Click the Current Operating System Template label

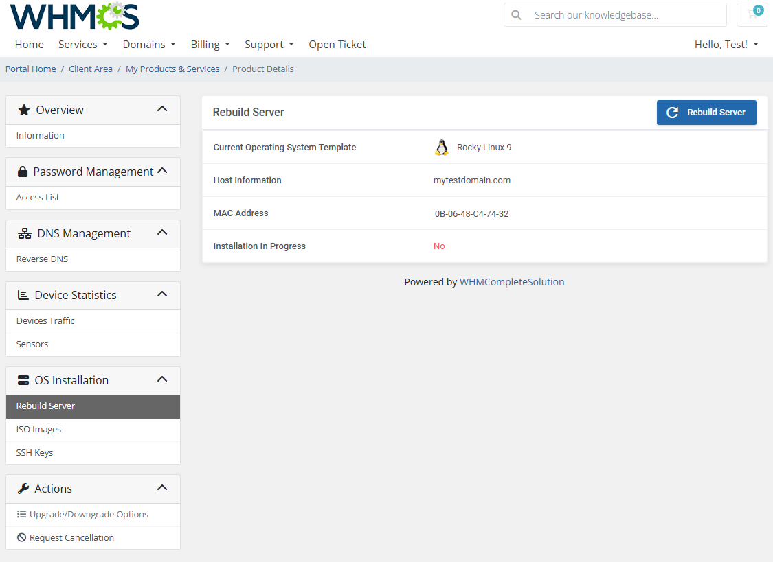(x=284, y=148)
